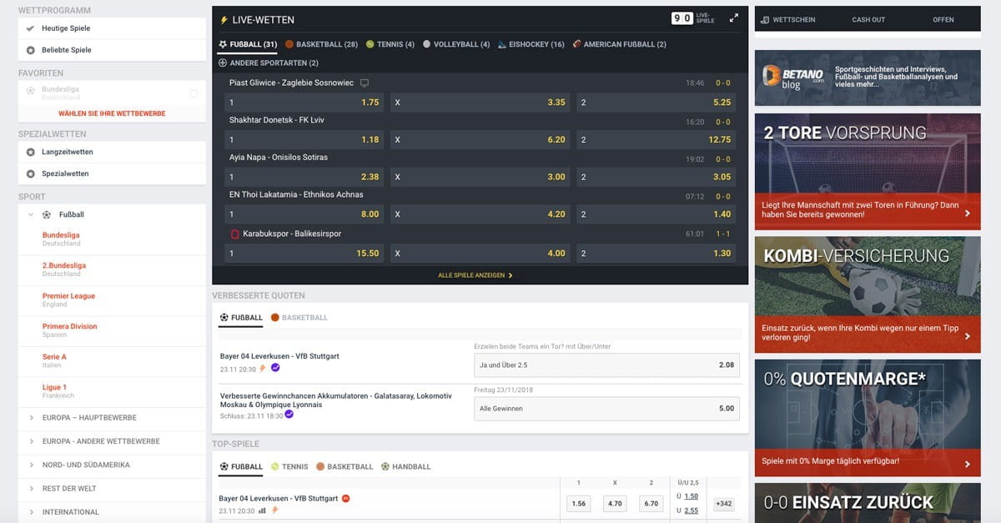Click the 2 Tore Vorsprung promo banner
Viewport: 1001px width, 523px height.
coord(868,173)
